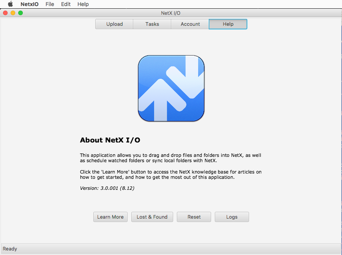Select the Help tab below the title bar

coord(228,24)
